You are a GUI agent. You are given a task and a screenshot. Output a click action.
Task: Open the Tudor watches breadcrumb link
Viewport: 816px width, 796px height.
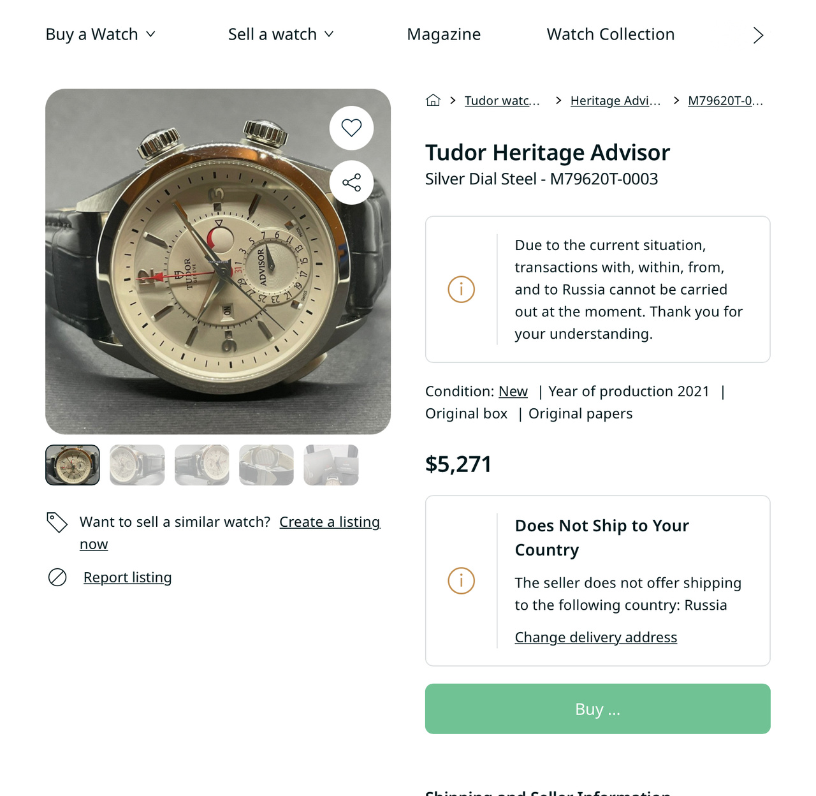(502, 101)
